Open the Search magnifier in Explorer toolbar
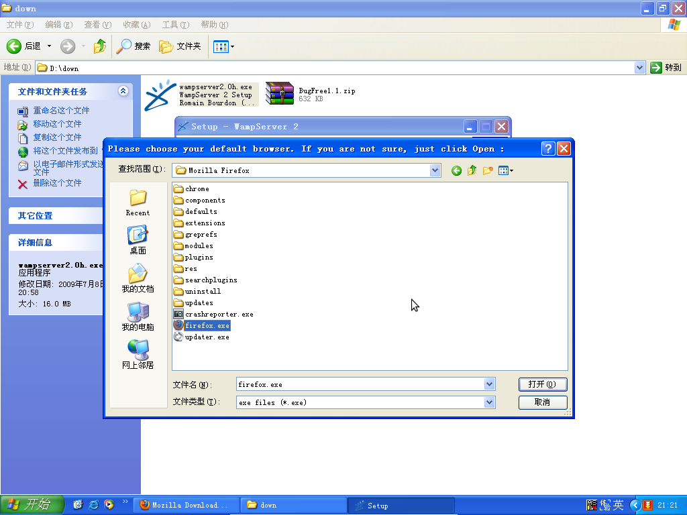The height and width of the screenshot is (515, 687). pos(134,46)
